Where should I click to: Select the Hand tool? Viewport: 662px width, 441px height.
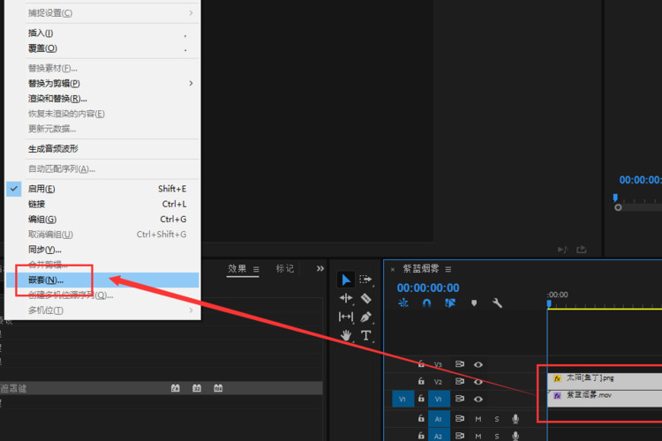pyautogui.click(x=346, y=335)
